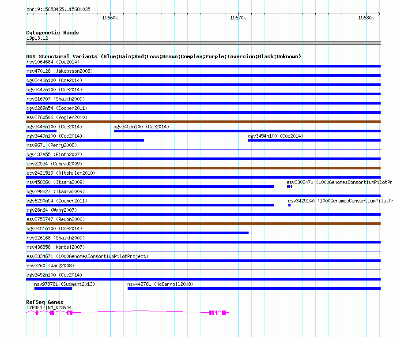393x337 pixels.
Task: Click the CYP4F12|NM_023944 gene label
Action: 49,307
